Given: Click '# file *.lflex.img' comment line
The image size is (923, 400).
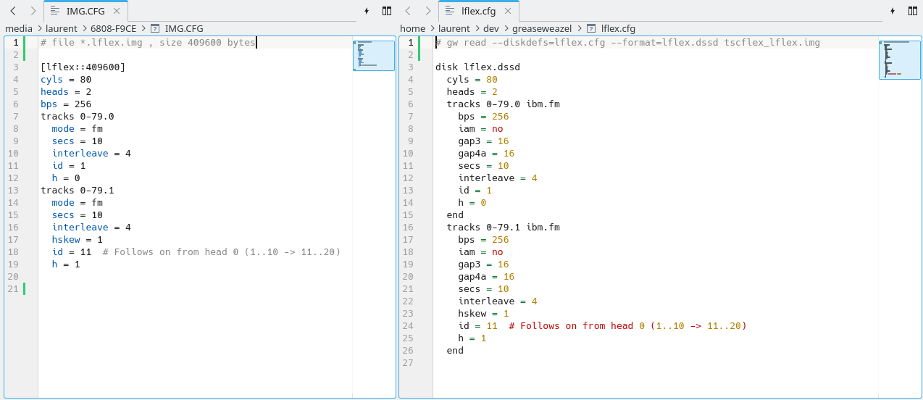Looking at the screenshot, I should [x=148, y=43].
